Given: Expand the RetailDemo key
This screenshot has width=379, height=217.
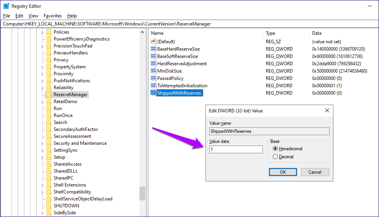Looking at the screenshot, I should 42,102.
